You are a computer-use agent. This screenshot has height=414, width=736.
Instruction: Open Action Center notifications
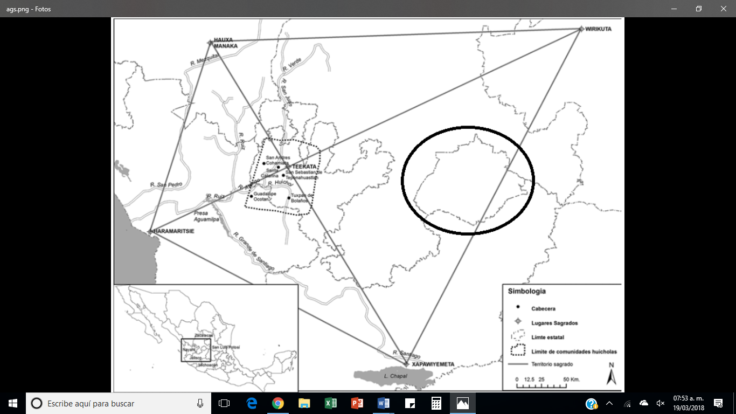(718, 403)
